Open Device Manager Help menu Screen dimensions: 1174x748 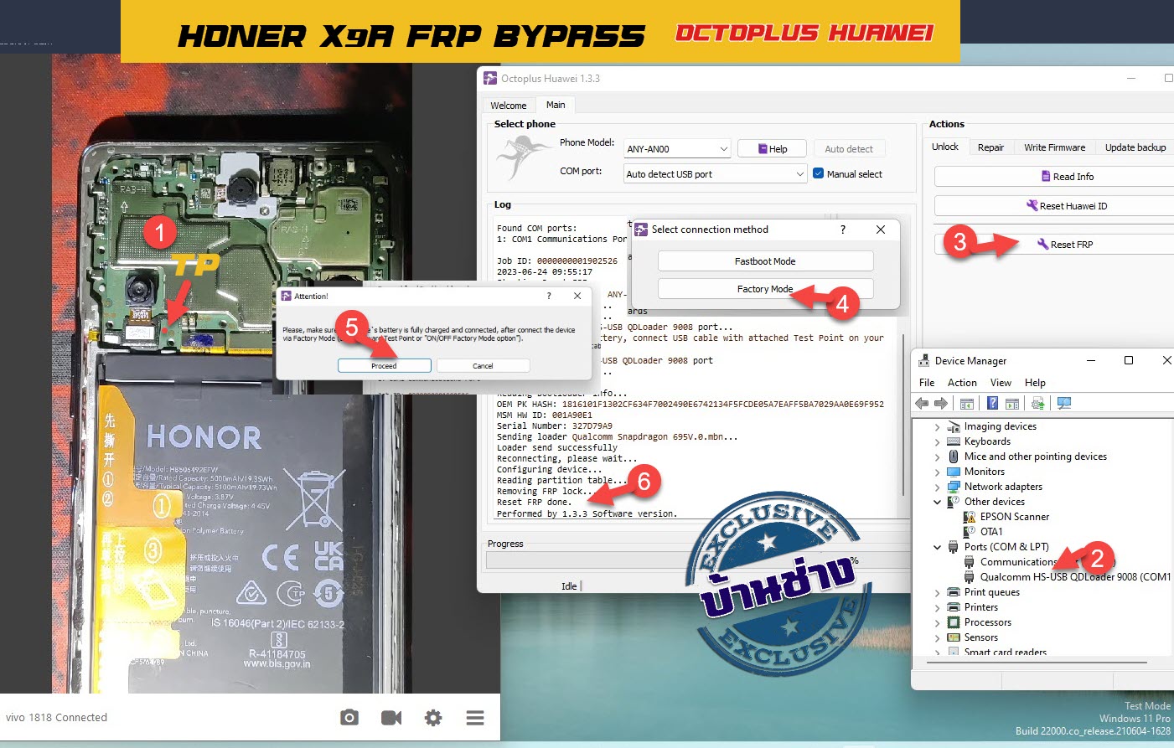(x=1035, y=383)
